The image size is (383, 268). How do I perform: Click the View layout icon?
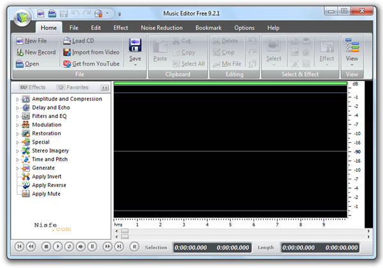click(x=352, y=45)
